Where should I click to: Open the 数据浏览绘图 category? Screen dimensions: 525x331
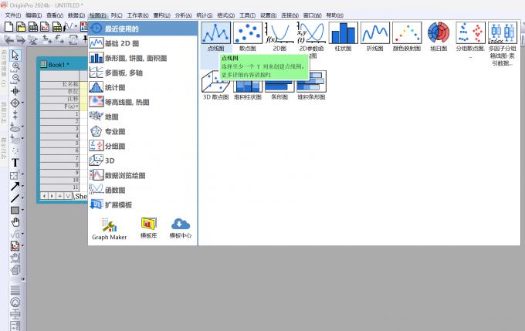coord(143,175)
